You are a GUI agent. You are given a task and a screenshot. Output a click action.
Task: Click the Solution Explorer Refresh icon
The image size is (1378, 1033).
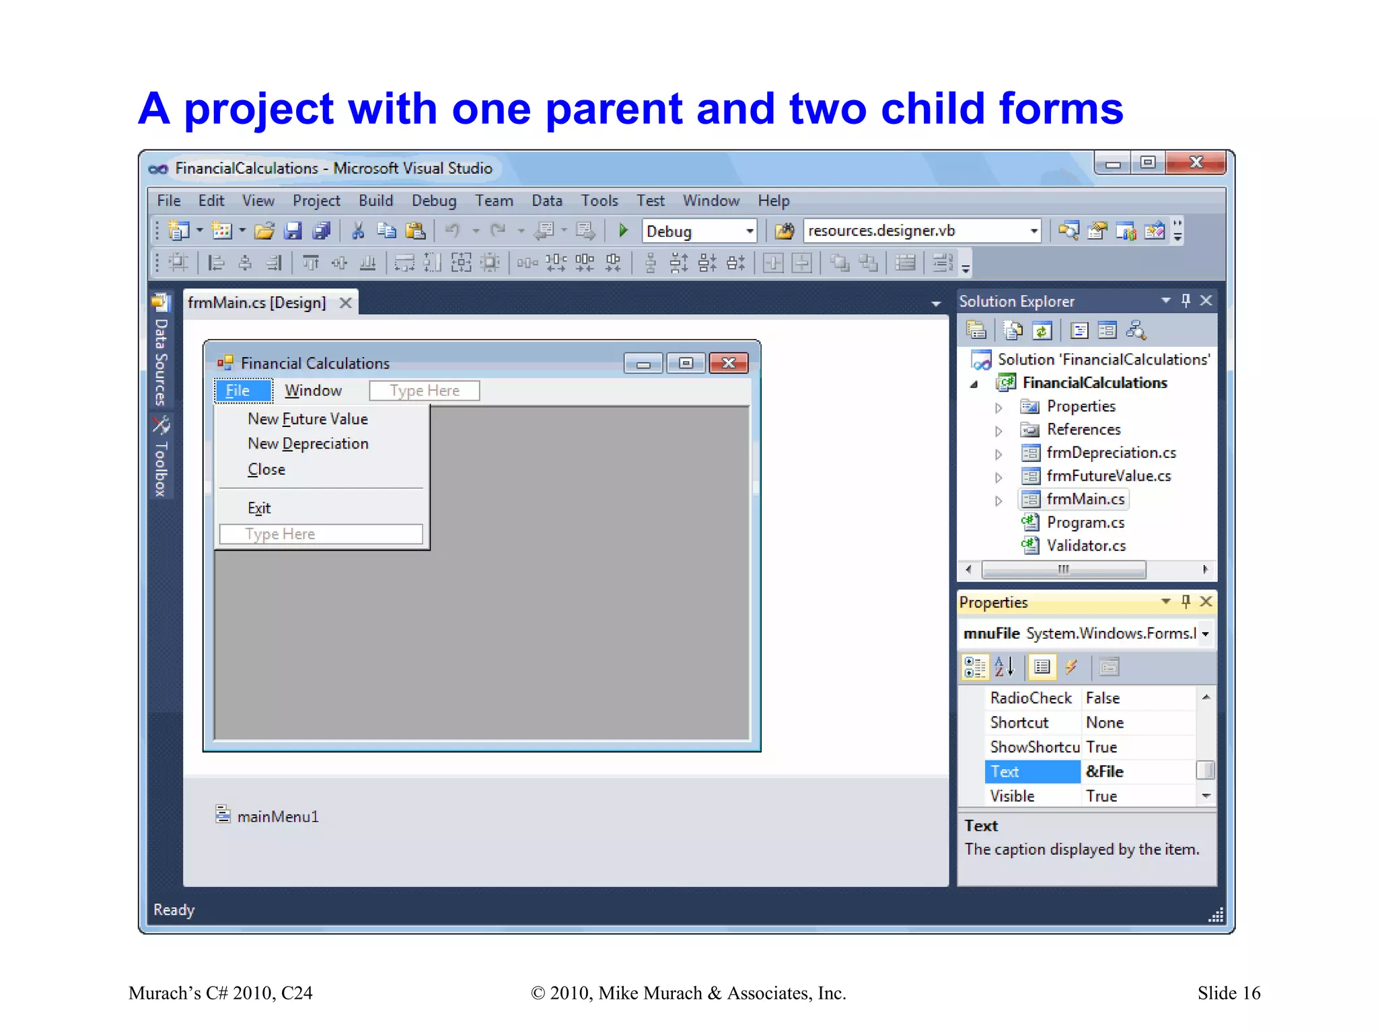[1042, 330]
